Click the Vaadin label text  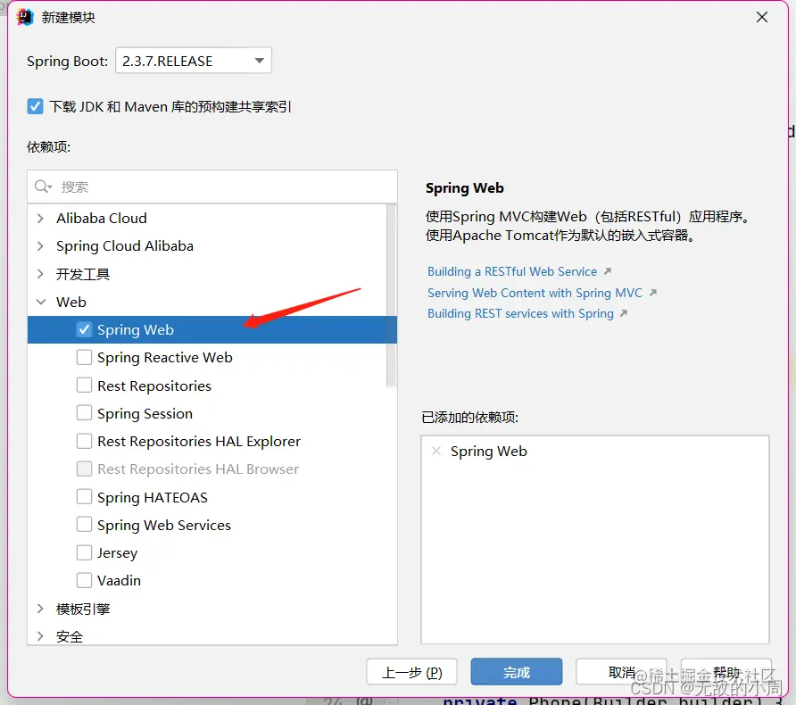[x=119, y=581]
